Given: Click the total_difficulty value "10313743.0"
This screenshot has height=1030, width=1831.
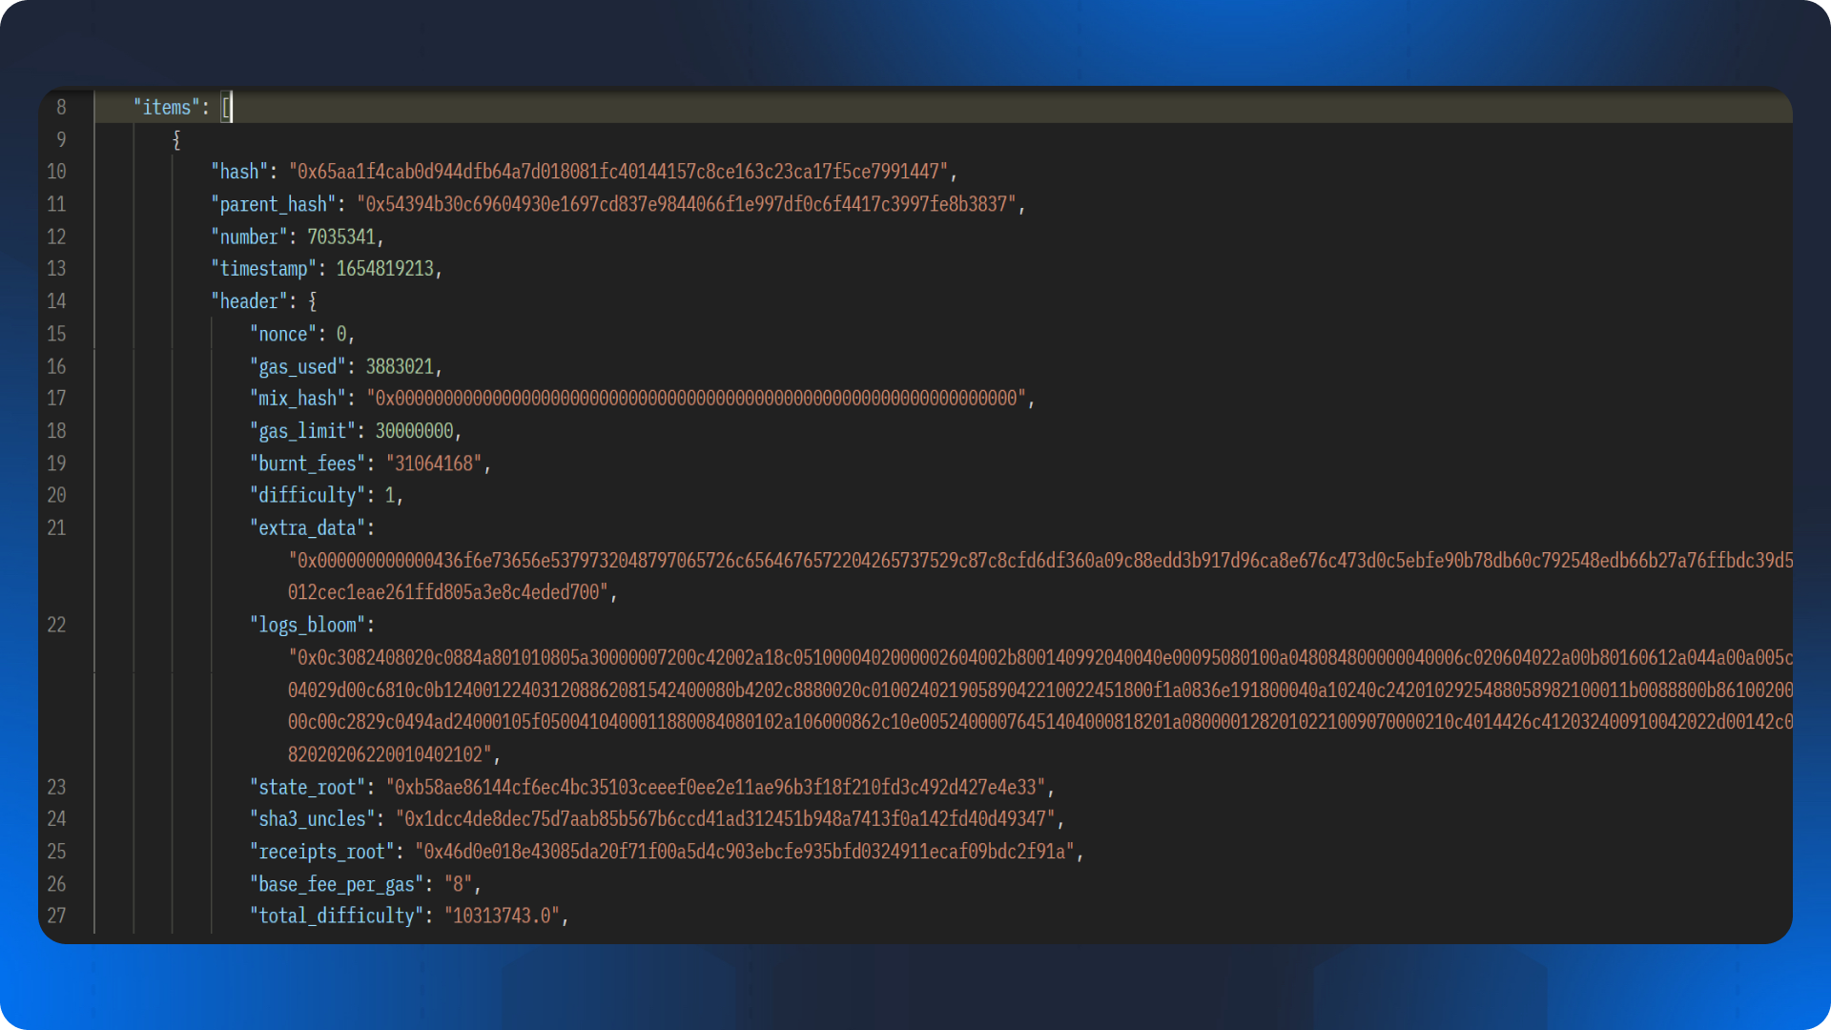Looking at the screenshot, I should (x=502, y=917).
